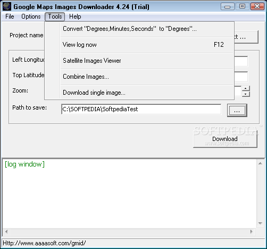This screenshot has width=267, height=249.
Task: Minimize the Google Maps Images Downloader window
Action: point(227,7)
